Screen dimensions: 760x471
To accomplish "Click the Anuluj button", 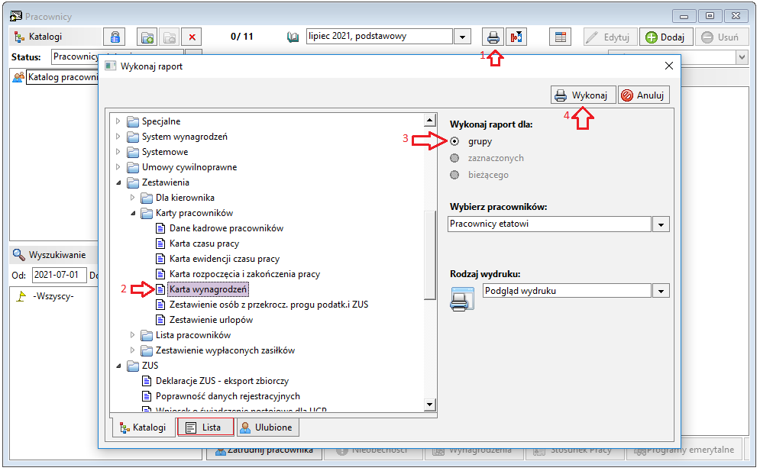I will click(x=644, y=95).
